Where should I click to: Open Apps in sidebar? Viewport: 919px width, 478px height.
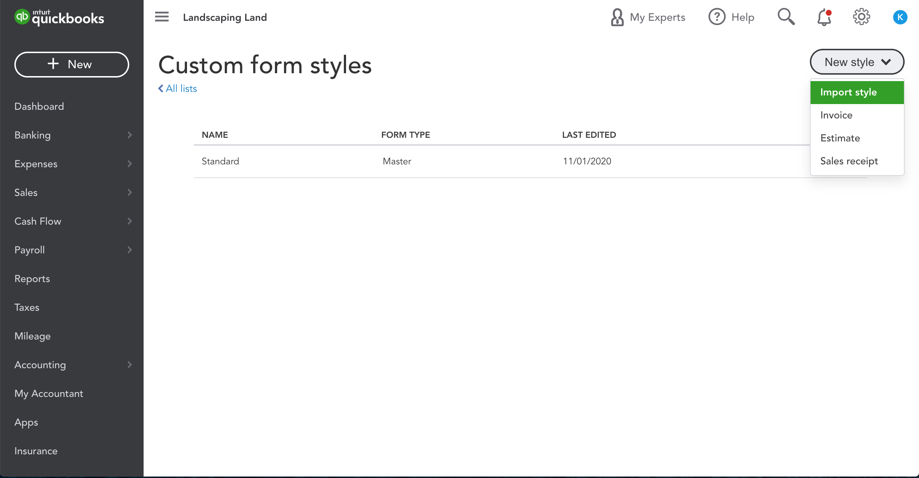26,422
